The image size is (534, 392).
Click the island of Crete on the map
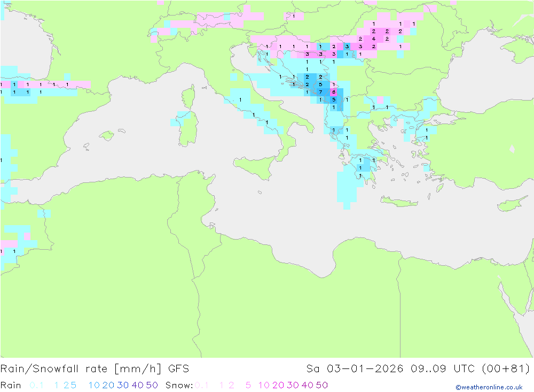coord(398,202)
